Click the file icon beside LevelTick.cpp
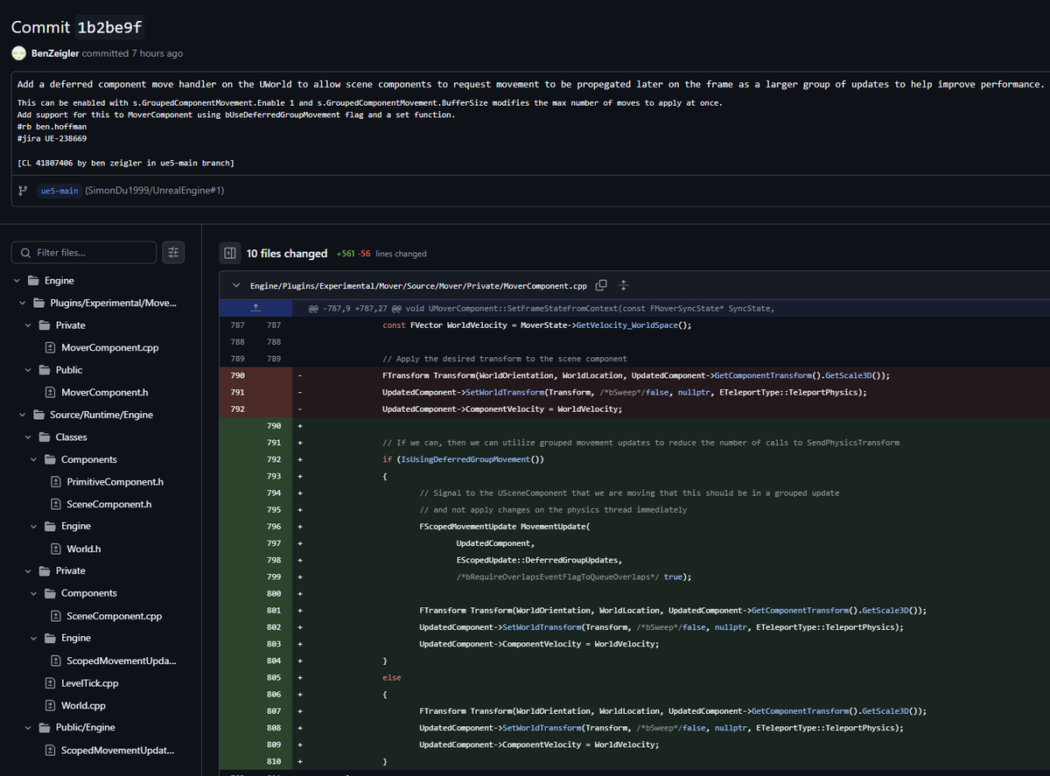Image resolution: width=1050 pixels, height=776 pixels. pyautogui.click(x=50, y=683)
